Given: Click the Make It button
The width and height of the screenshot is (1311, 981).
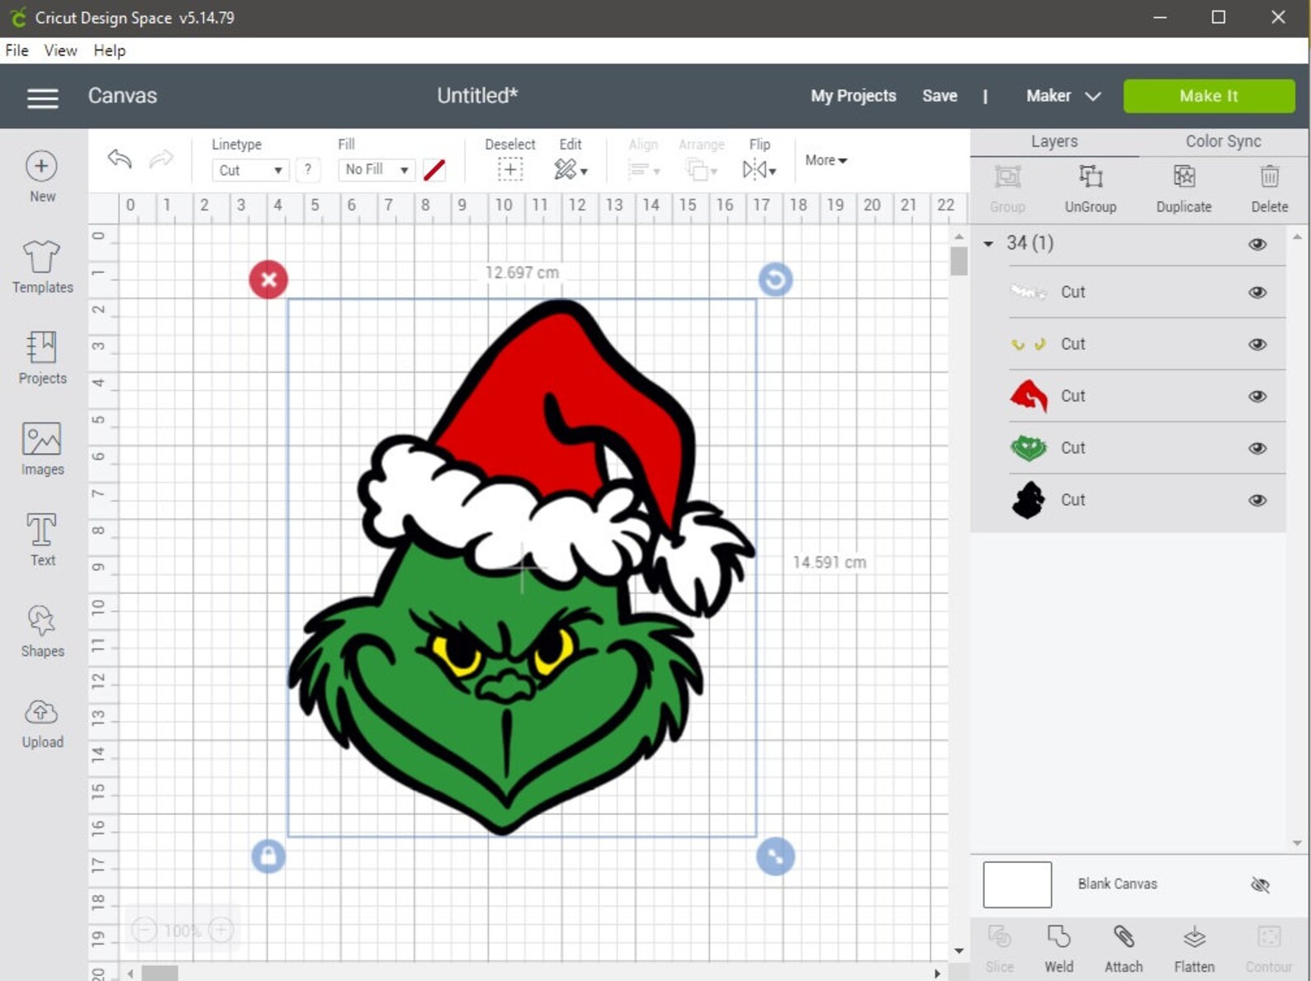Looking at the screenshot, I should (1209, 96).
